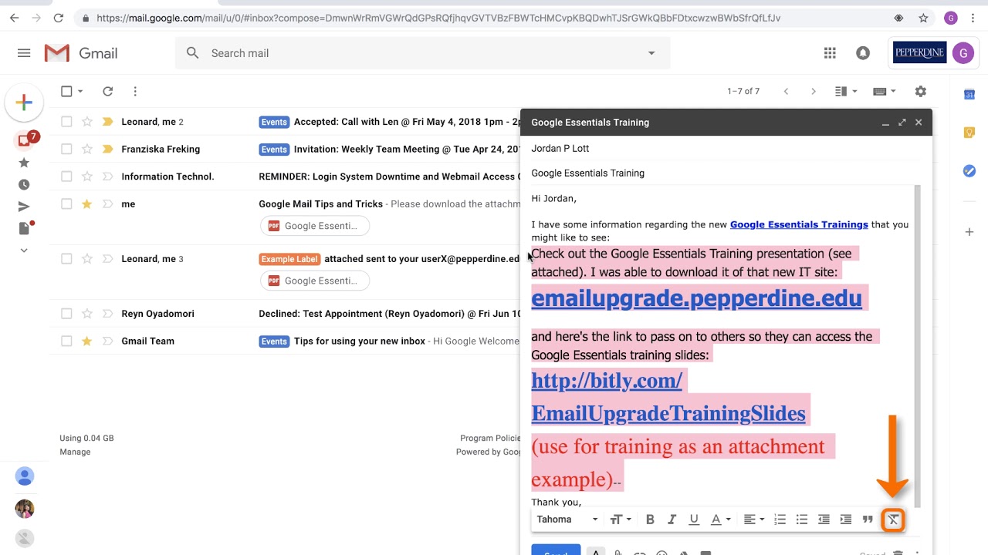Click the magnifier search icon
The width and height of the screenshot is (988, 555).
[x=193, y=53]
